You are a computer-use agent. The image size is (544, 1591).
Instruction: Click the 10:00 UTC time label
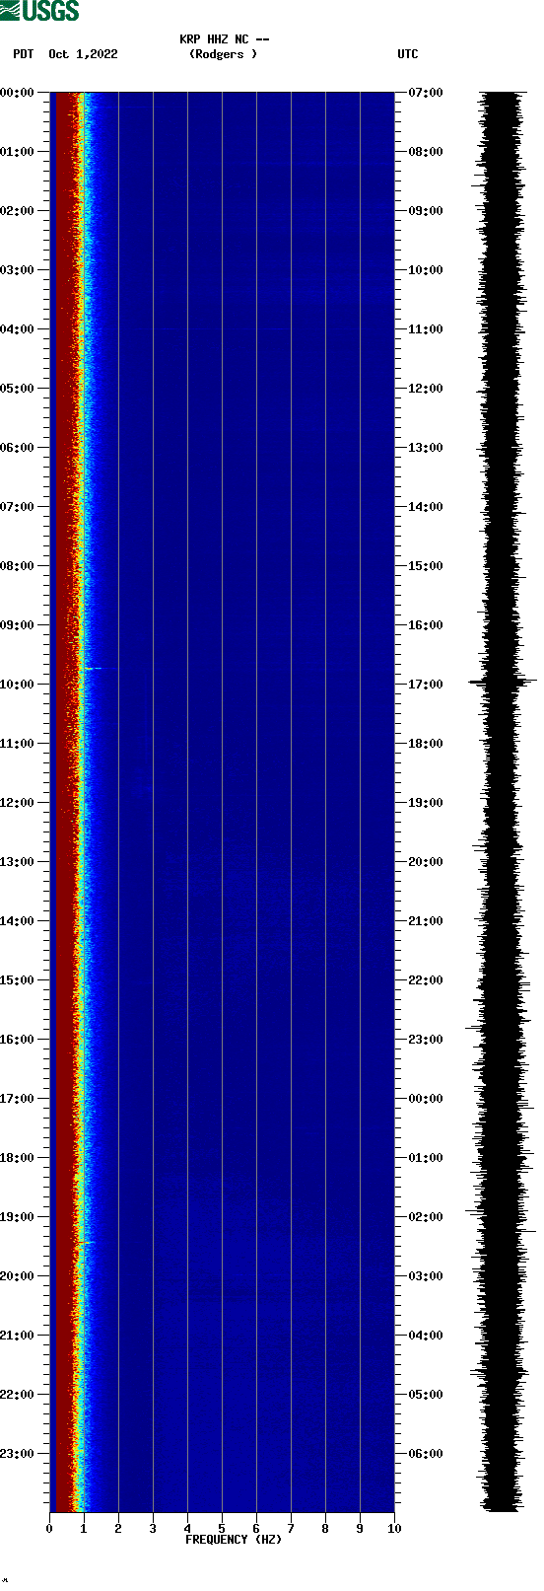(x=426, y=270)
